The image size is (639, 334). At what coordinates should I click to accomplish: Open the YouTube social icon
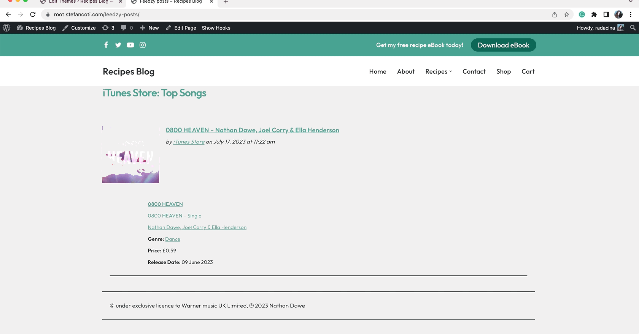pos(130,45)
